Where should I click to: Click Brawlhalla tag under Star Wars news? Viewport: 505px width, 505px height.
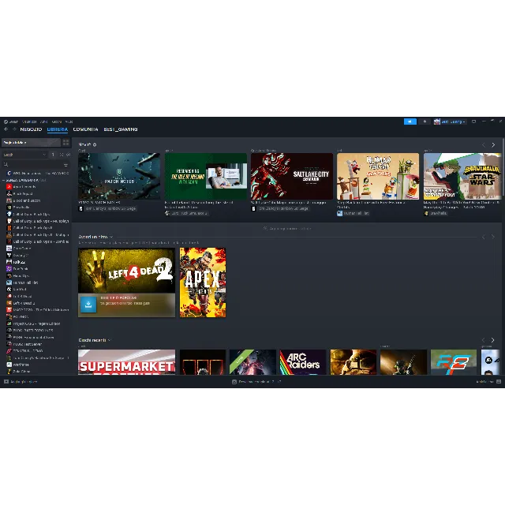[435, 213]
